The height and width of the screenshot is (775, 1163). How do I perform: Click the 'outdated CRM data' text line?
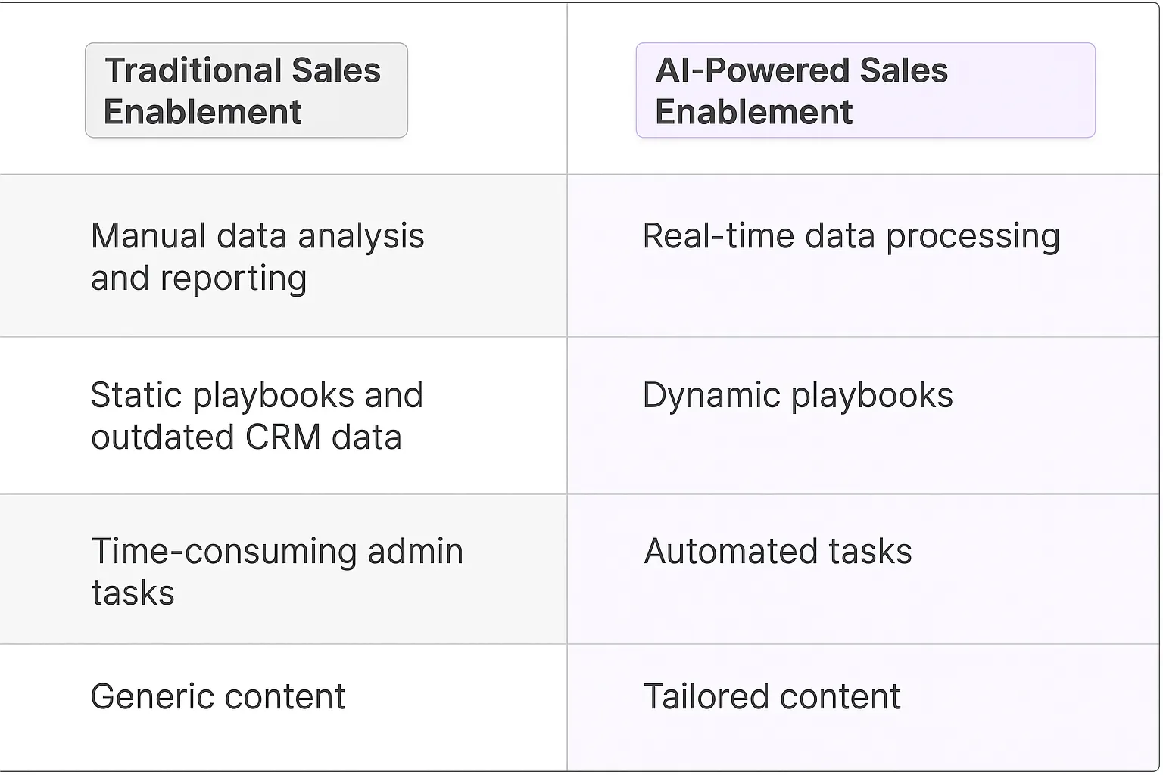coord(246,437)
